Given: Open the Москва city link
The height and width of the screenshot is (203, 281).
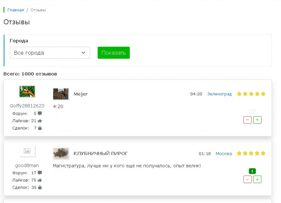Looking at the screenshot, I should [224, 153].
